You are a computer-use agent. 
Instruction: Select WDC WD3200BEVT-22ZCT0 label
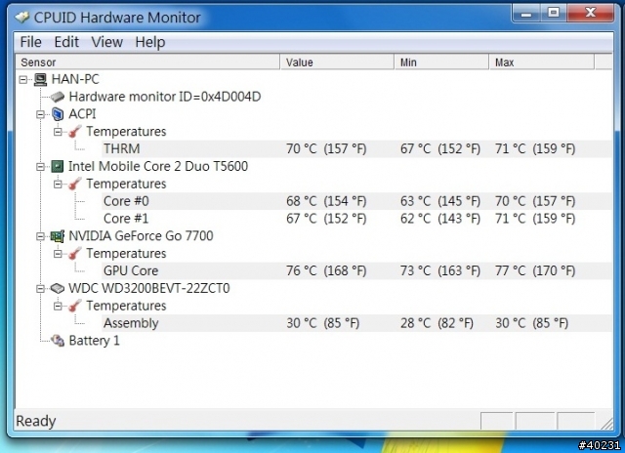tap(149, 288)
